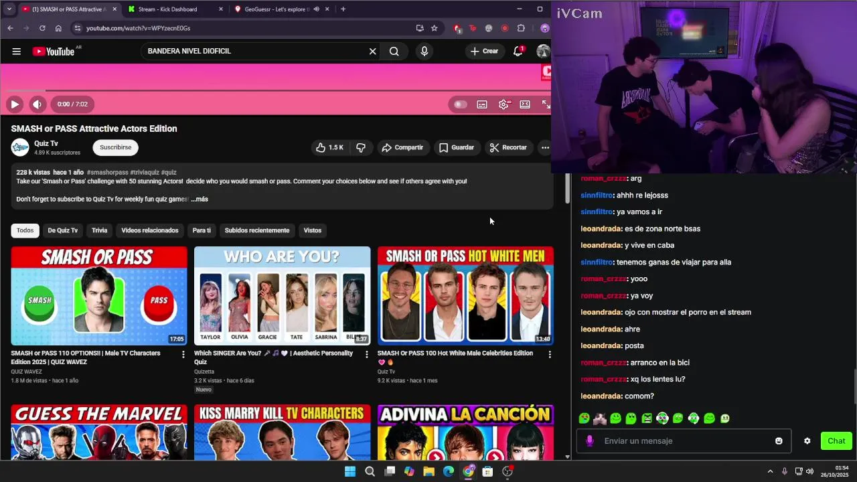The image size is (857, 482).
Task: Open taskbar volume control
Action: [809, 471]
